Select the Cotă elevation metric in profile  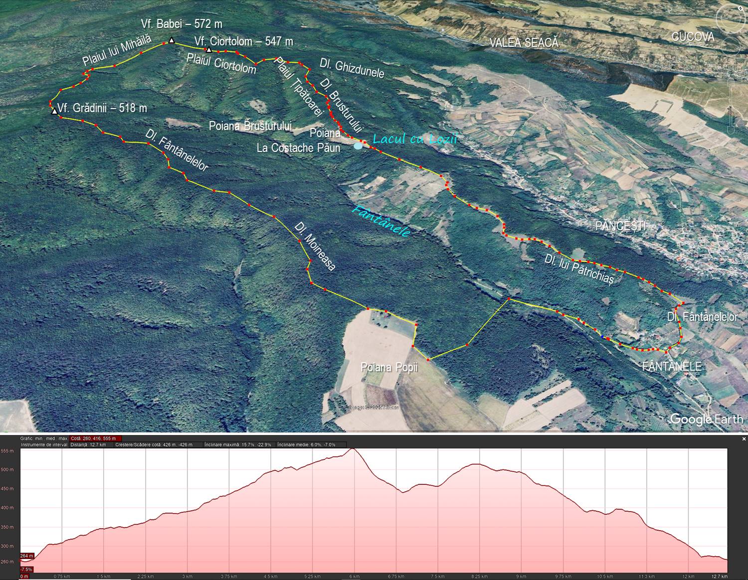[96, 438]
